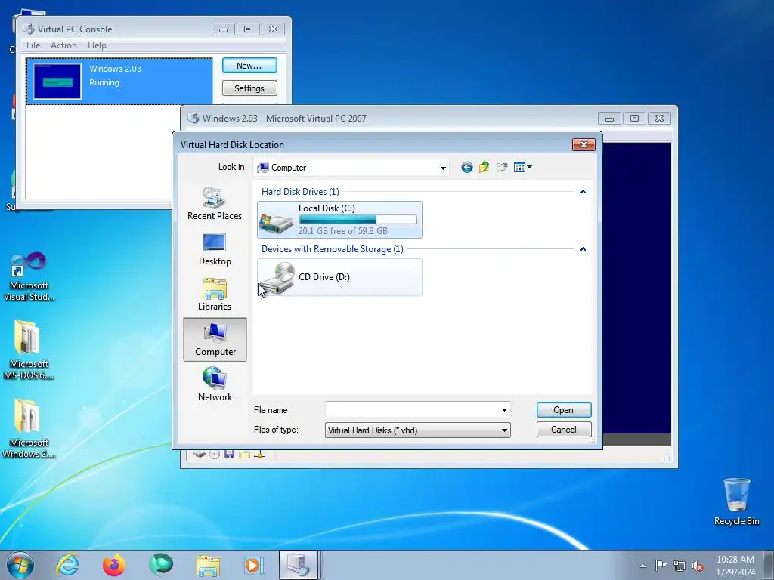The image size is (774, 580).
Task: Click the File name input field
Action: coord(412,410)
